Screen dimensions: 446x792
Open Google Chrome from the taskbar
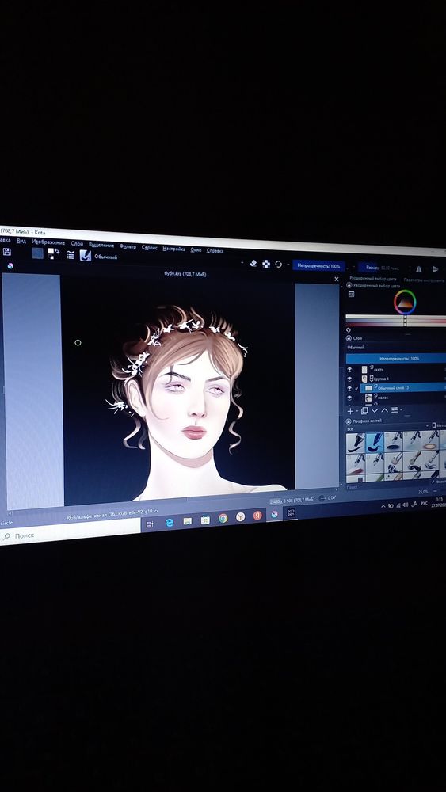click(223, 518)
